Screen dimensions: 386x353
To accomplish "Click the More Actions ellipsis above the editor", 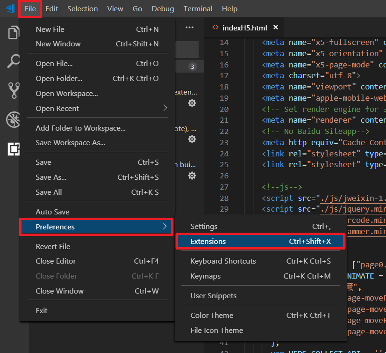I will click(189, 28).
